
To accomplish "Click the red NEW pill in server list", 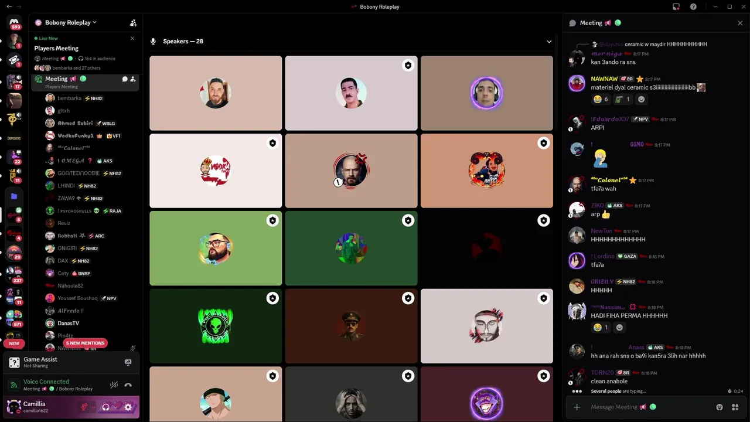I will (14, 343).
